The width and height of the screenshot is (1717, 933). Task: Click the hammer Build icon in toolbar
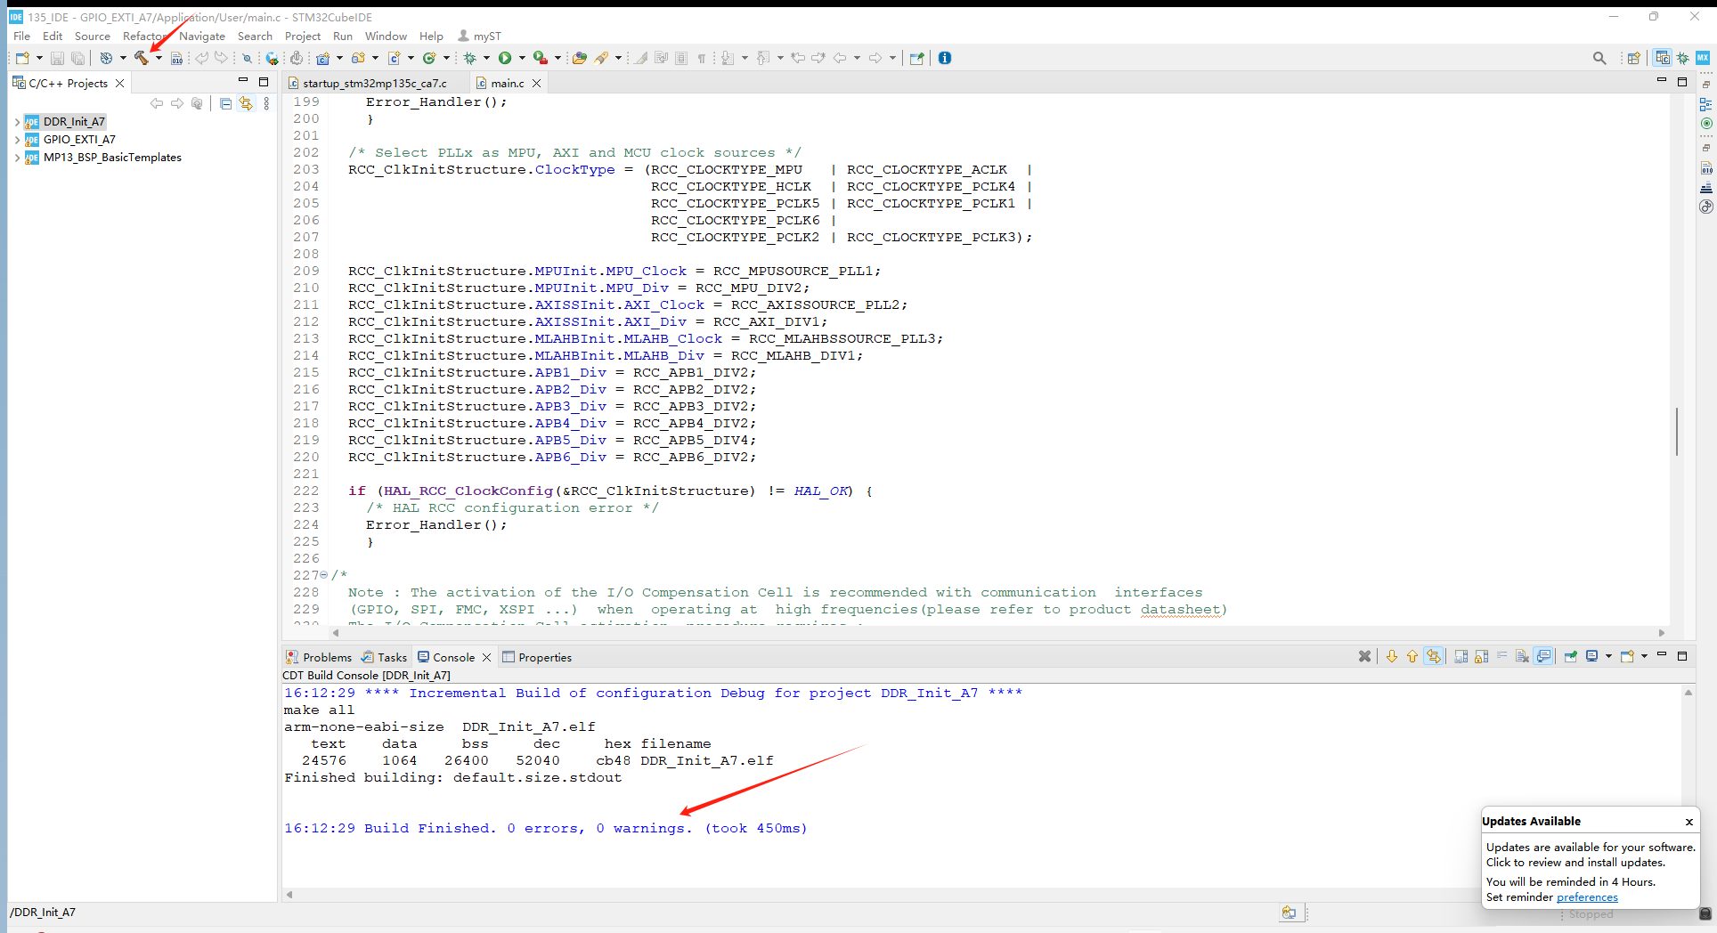click(141, 58)
